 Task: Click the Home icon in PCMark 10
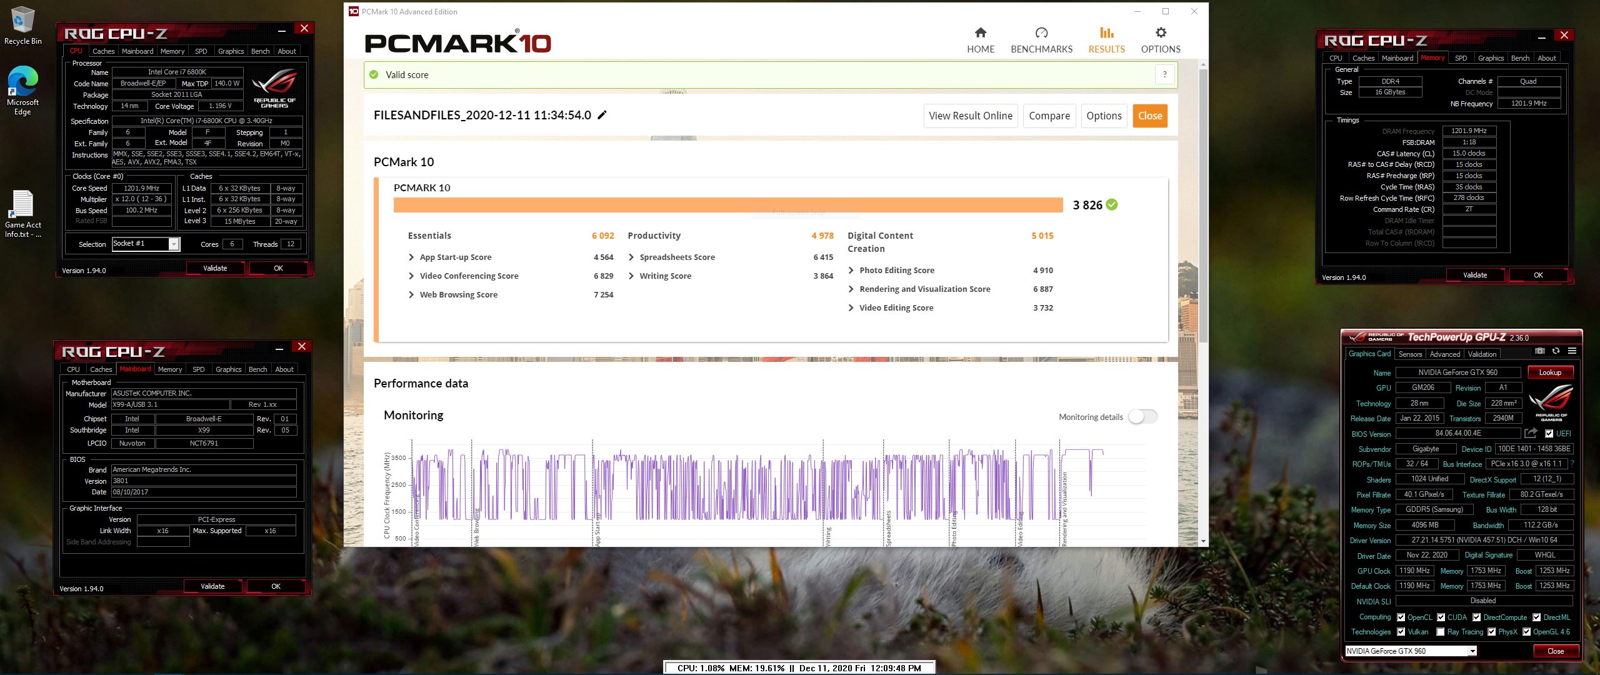point(981,32)
